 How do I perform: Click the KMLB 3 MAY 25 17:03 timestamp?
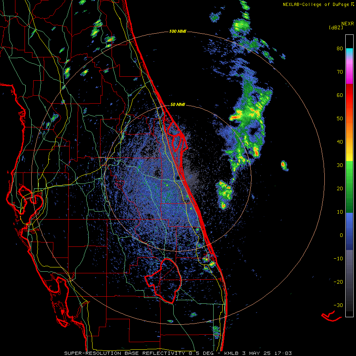[258, 353]
